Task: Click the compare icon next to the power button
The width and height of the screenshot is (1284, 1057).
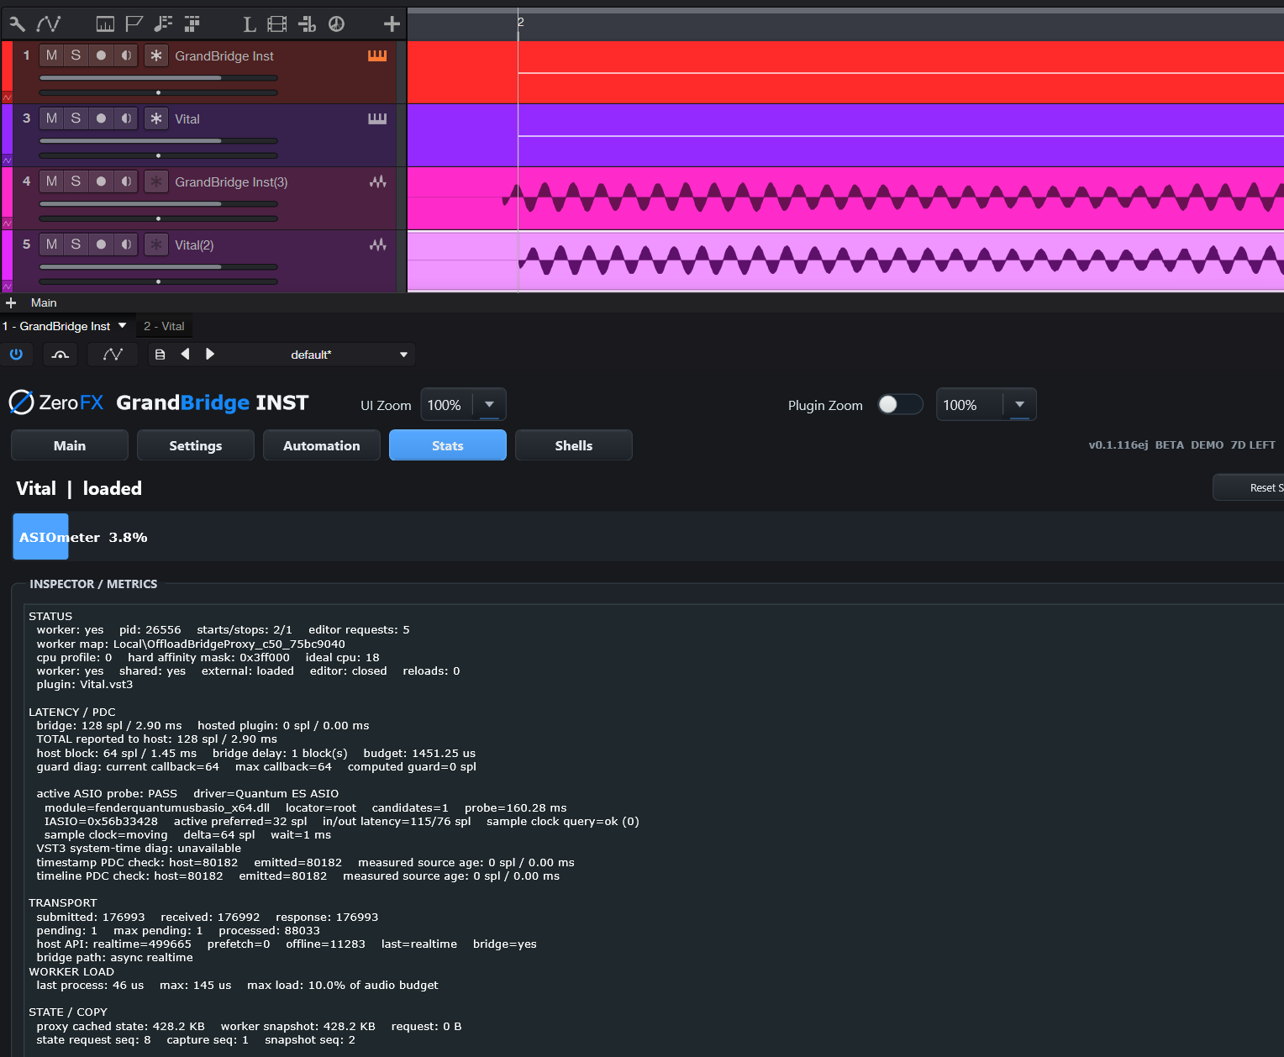Action: point(60,355)
